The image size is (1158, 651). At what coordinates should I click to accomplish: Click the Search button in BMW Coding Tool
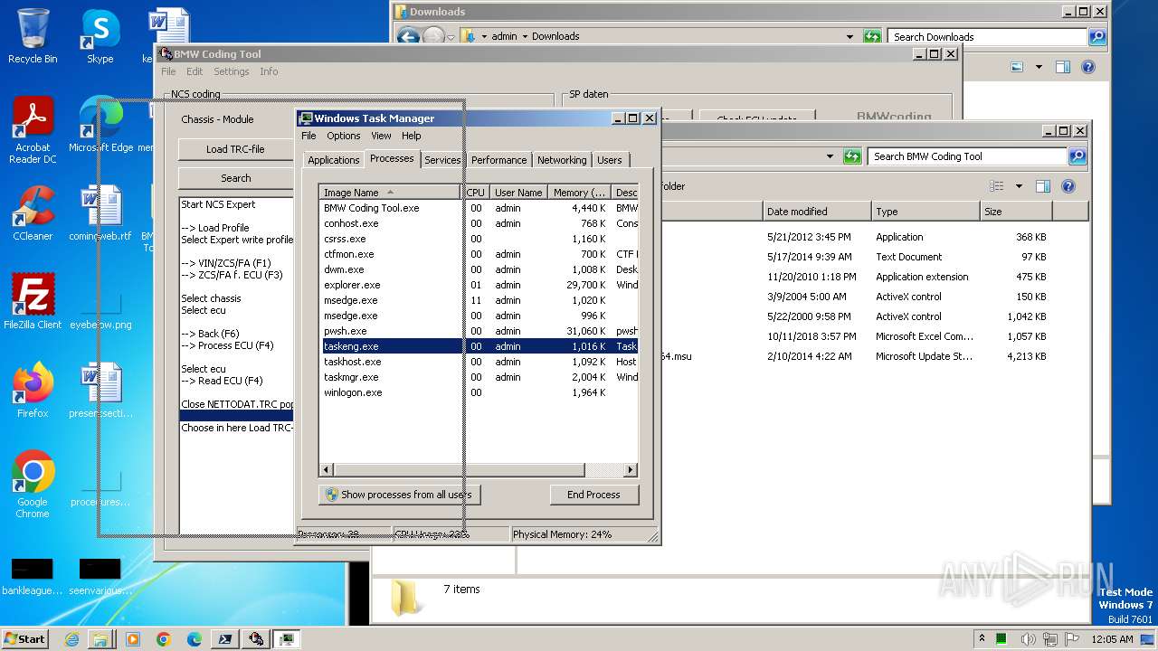(x=235, y=178)
